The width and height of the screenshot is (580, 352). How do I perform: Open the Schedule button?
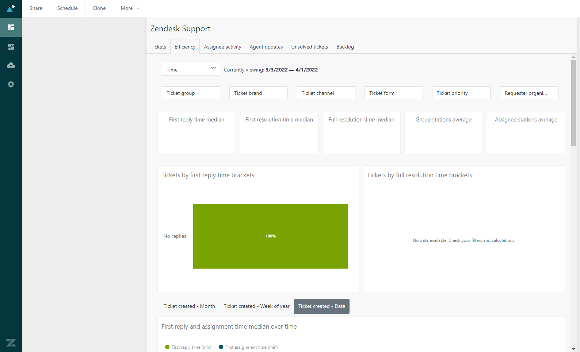tap(68, 8)
